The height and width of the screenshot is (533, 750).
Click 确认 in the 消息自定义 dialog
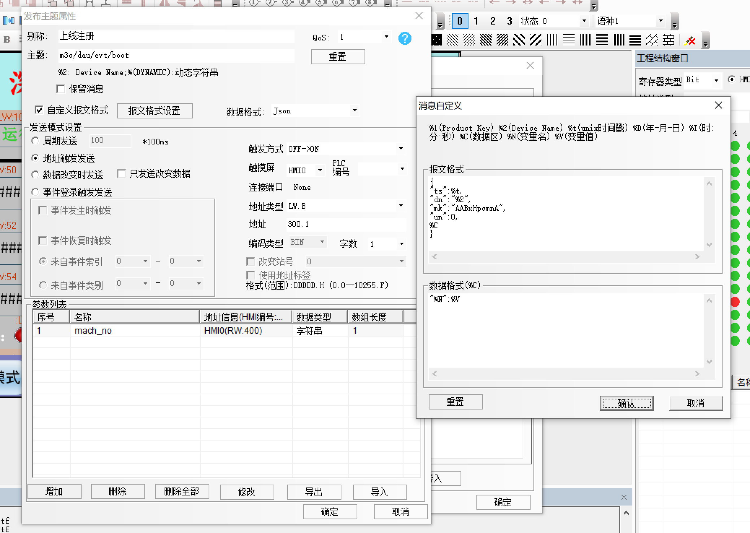627,403
